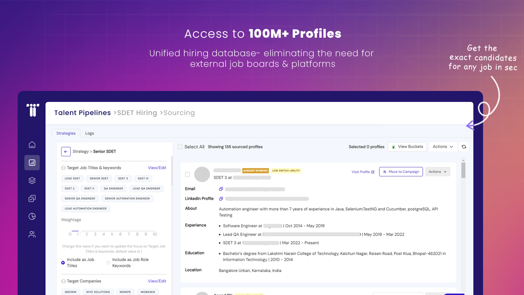Click the GROWW company tag
Viewport: 524px width, 295px height.
71,292
